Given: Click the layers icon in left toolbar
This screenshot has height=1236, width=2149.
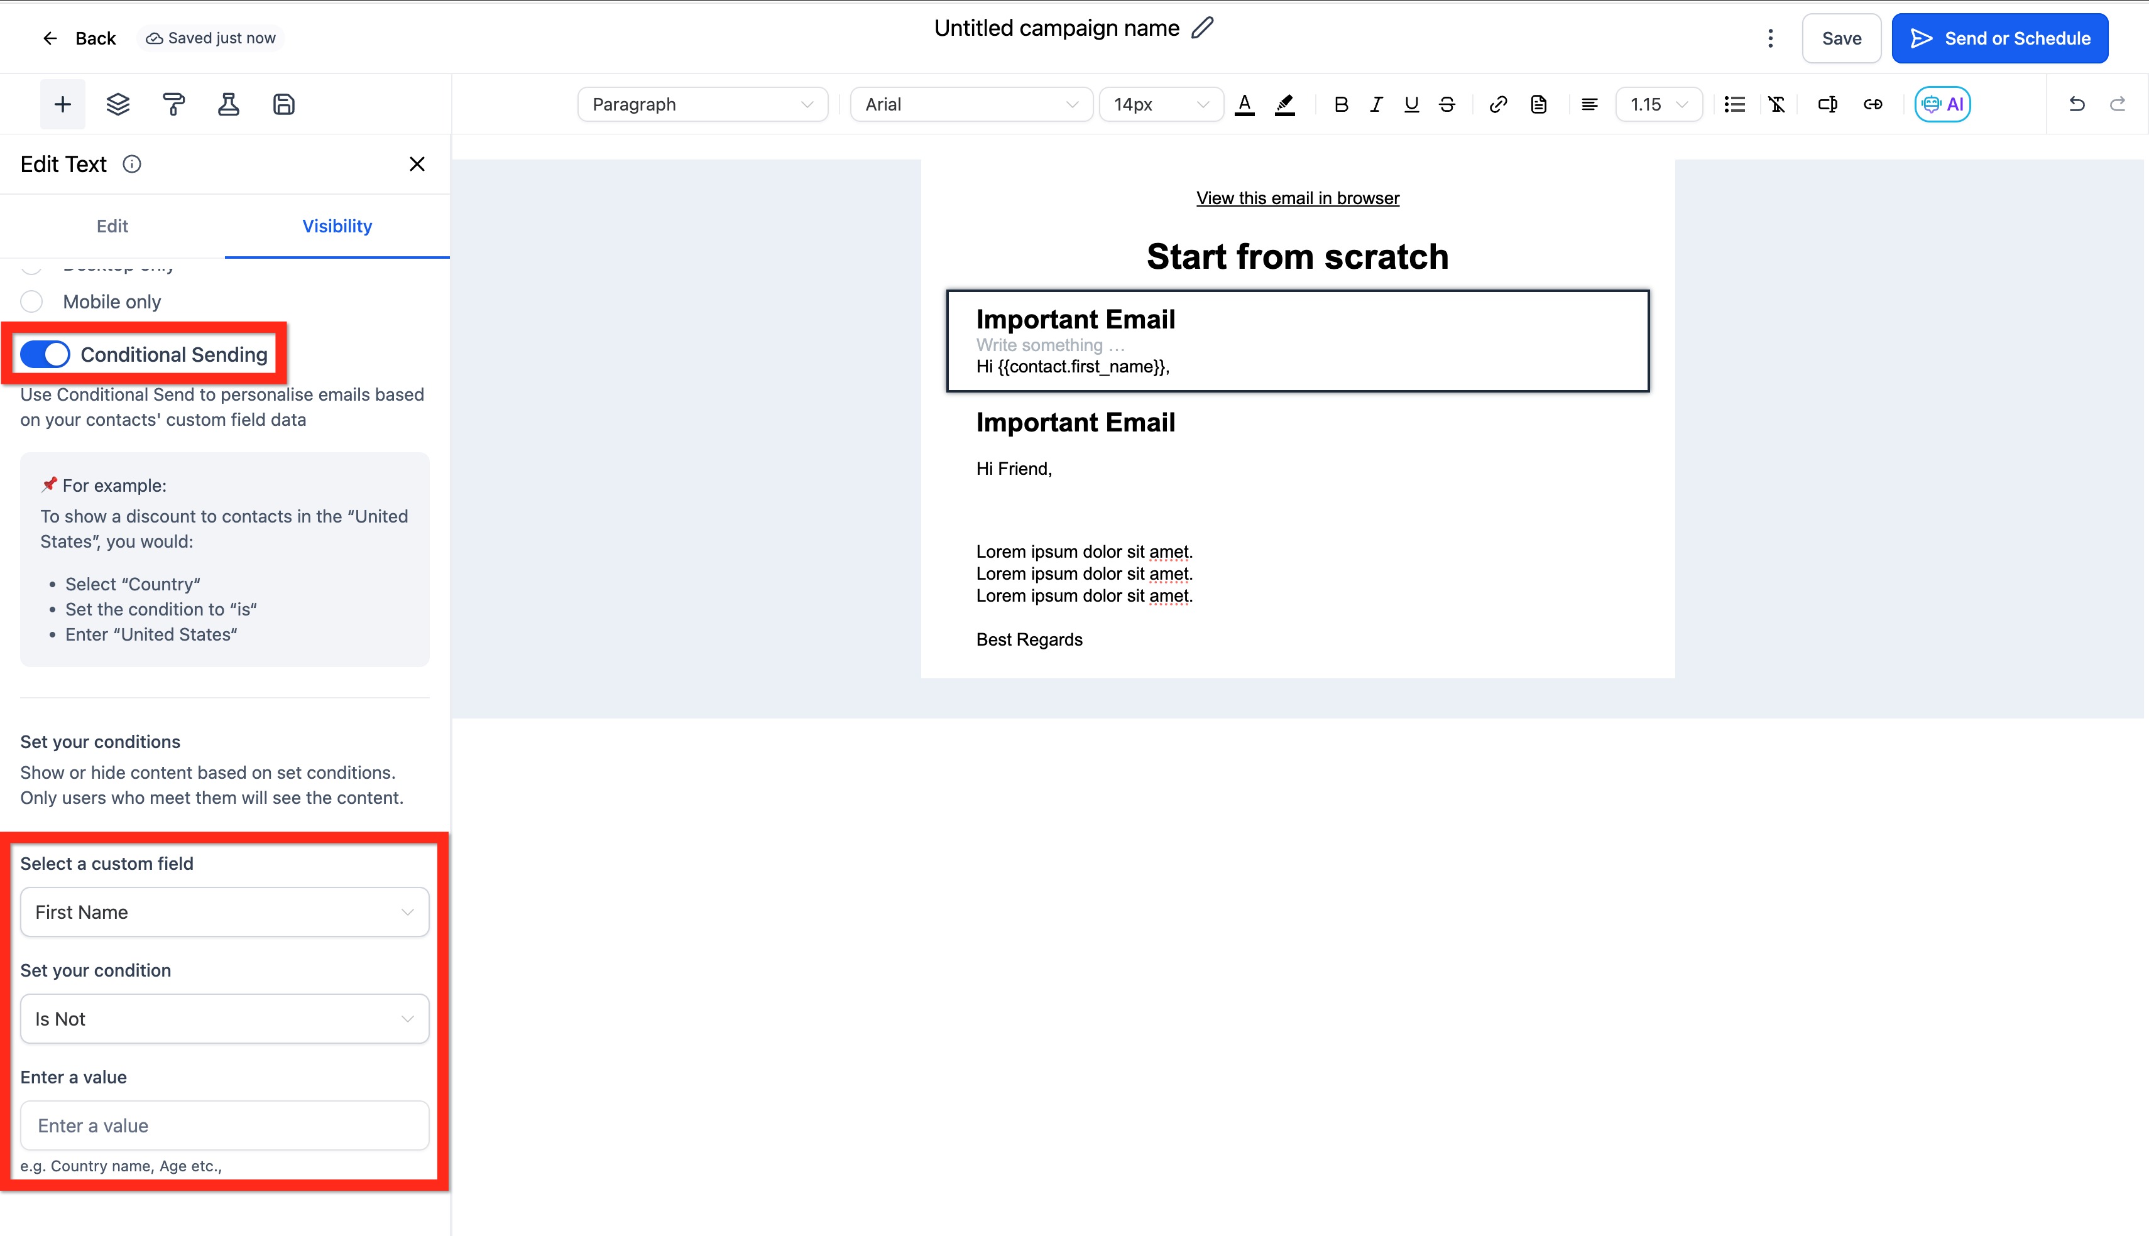Looking at the screenshot, I should pos(118,104).
